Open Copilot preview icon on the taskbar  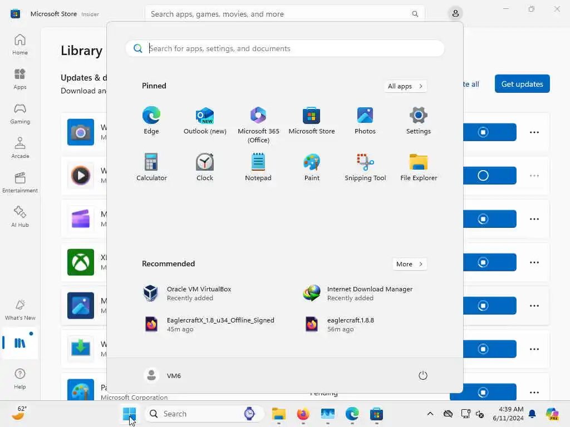(552, 414)
